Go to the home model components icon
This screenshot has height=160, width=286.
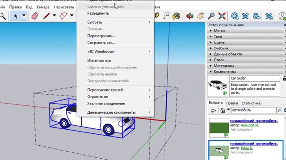pos(223,110)
